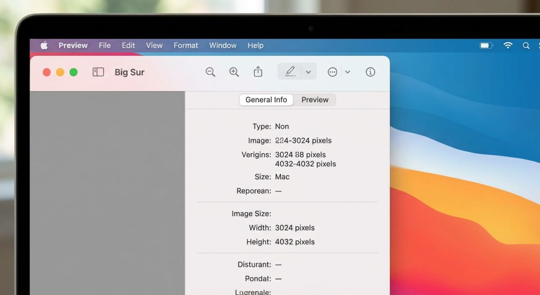Expand the Markup tool dropdown chevron
The image size is (540, 295).
pyautogui.click(x=308, y=72)
